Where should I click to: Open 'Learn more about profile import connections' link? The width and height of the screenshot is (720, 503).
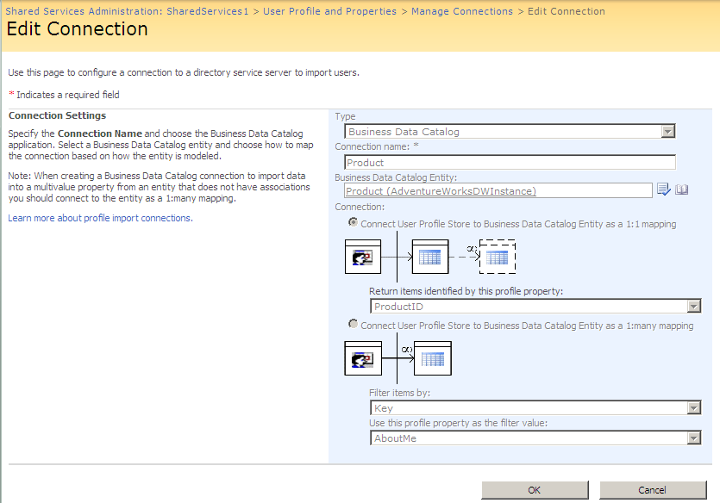tap(100, 218)
